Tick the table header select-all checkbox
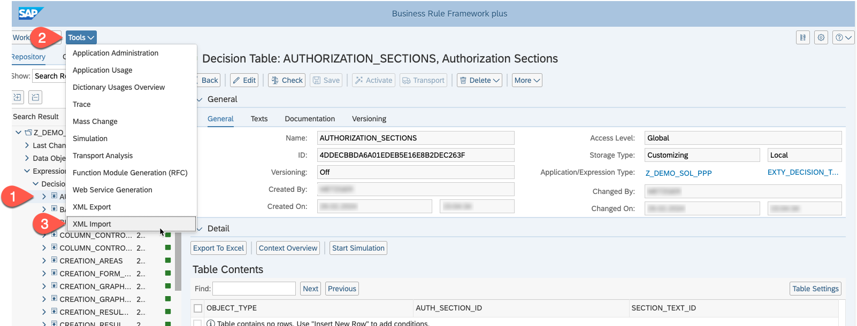 pyautogui.click(x=198, y=308)
